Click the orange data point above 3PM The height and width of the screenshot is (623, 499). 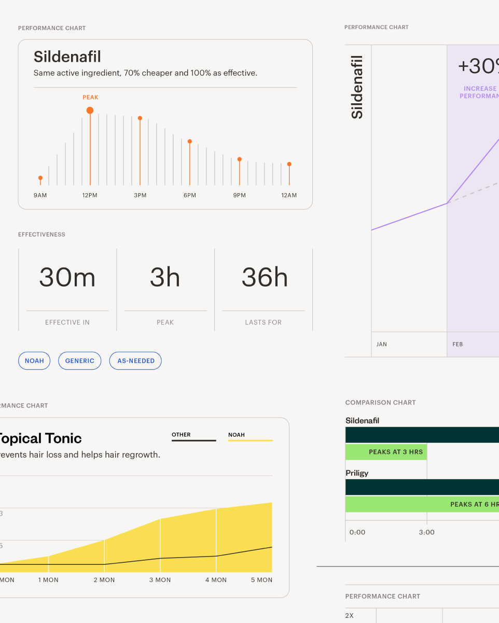click(140, 118)
